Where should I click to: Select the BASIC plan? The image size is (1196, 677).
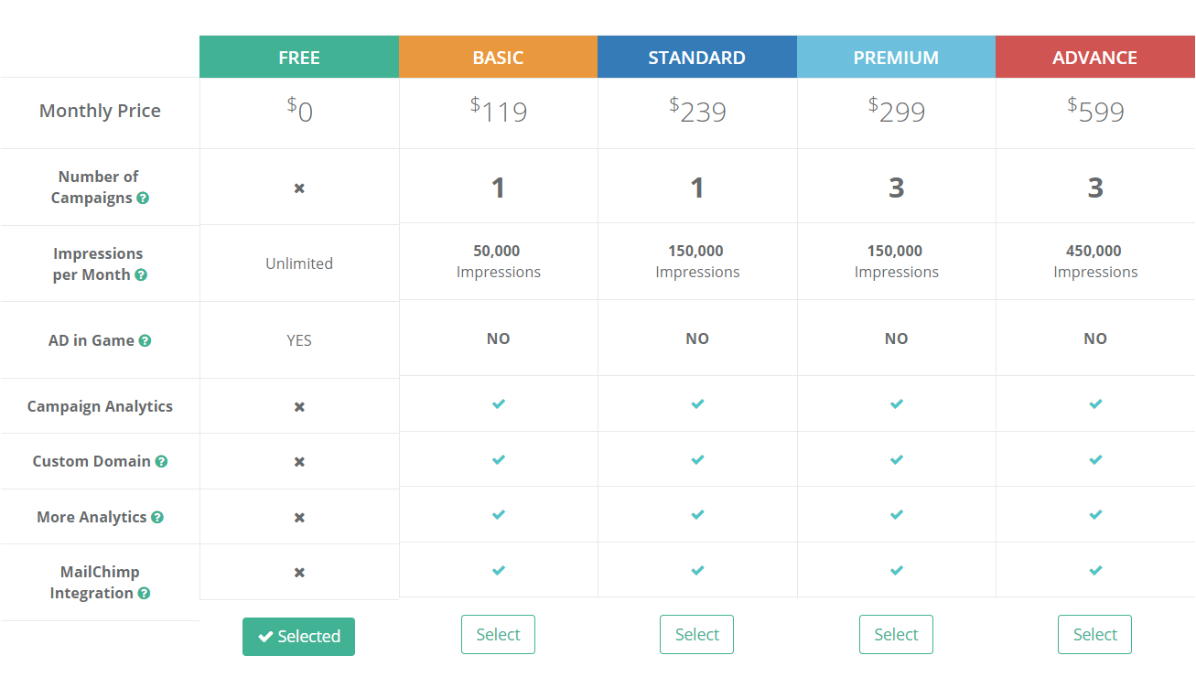tap(498, 635)
